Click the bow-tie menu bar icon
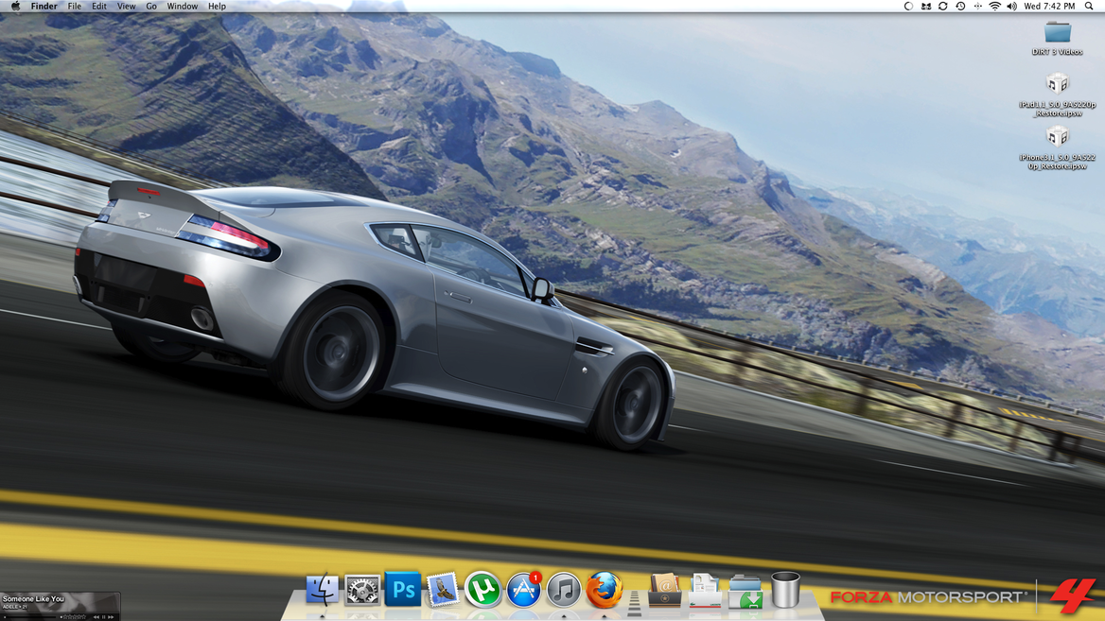Image resolution: width=1105 pixels, height=621 pixels. coord(925,7)
